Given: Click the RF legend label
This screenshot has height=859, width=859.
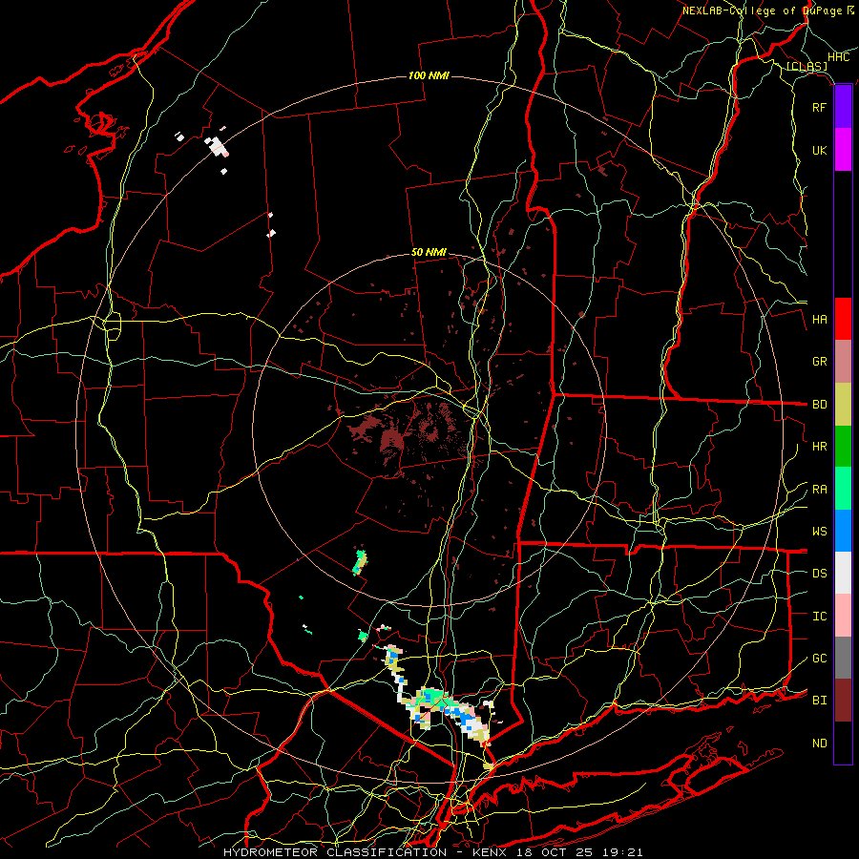Looking at the screenshot, I should click(x=819, y=107).
